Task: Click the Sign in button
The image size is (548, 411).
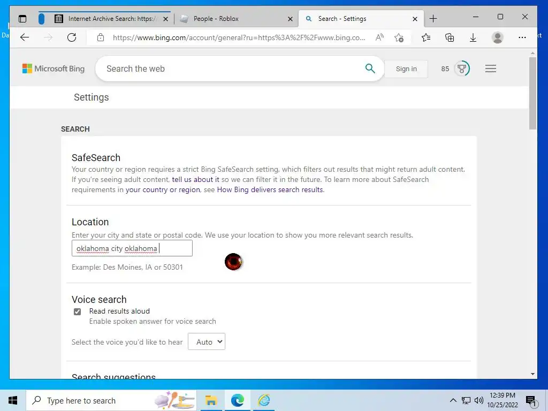Action: pyautogui.click(x=406, y=69)
